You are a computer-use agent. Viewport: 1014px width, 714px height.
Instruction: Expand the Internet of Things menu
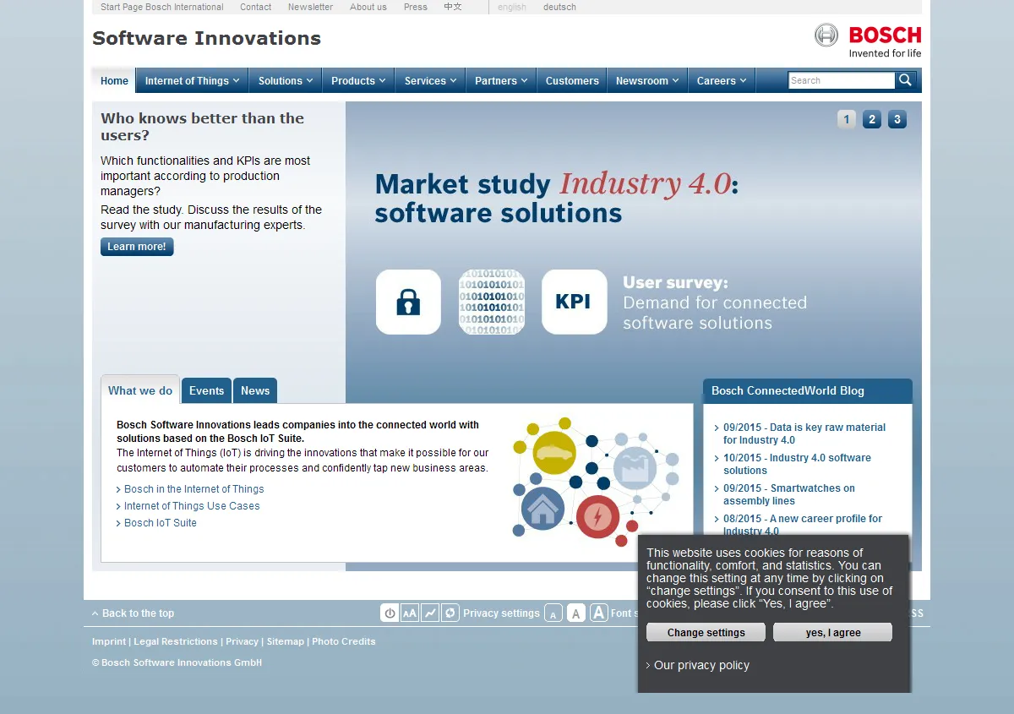pos(192,81)
